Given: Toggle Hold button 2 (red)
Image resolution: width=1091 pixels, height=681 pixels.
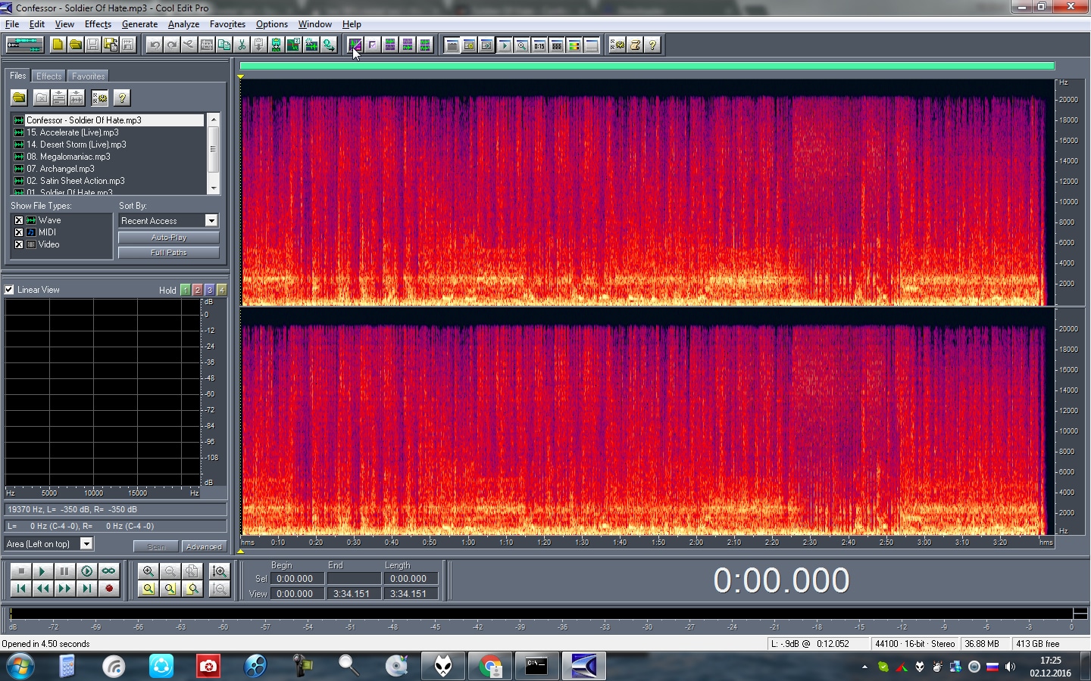Looking at the screenshot, I should click(198, 290).
